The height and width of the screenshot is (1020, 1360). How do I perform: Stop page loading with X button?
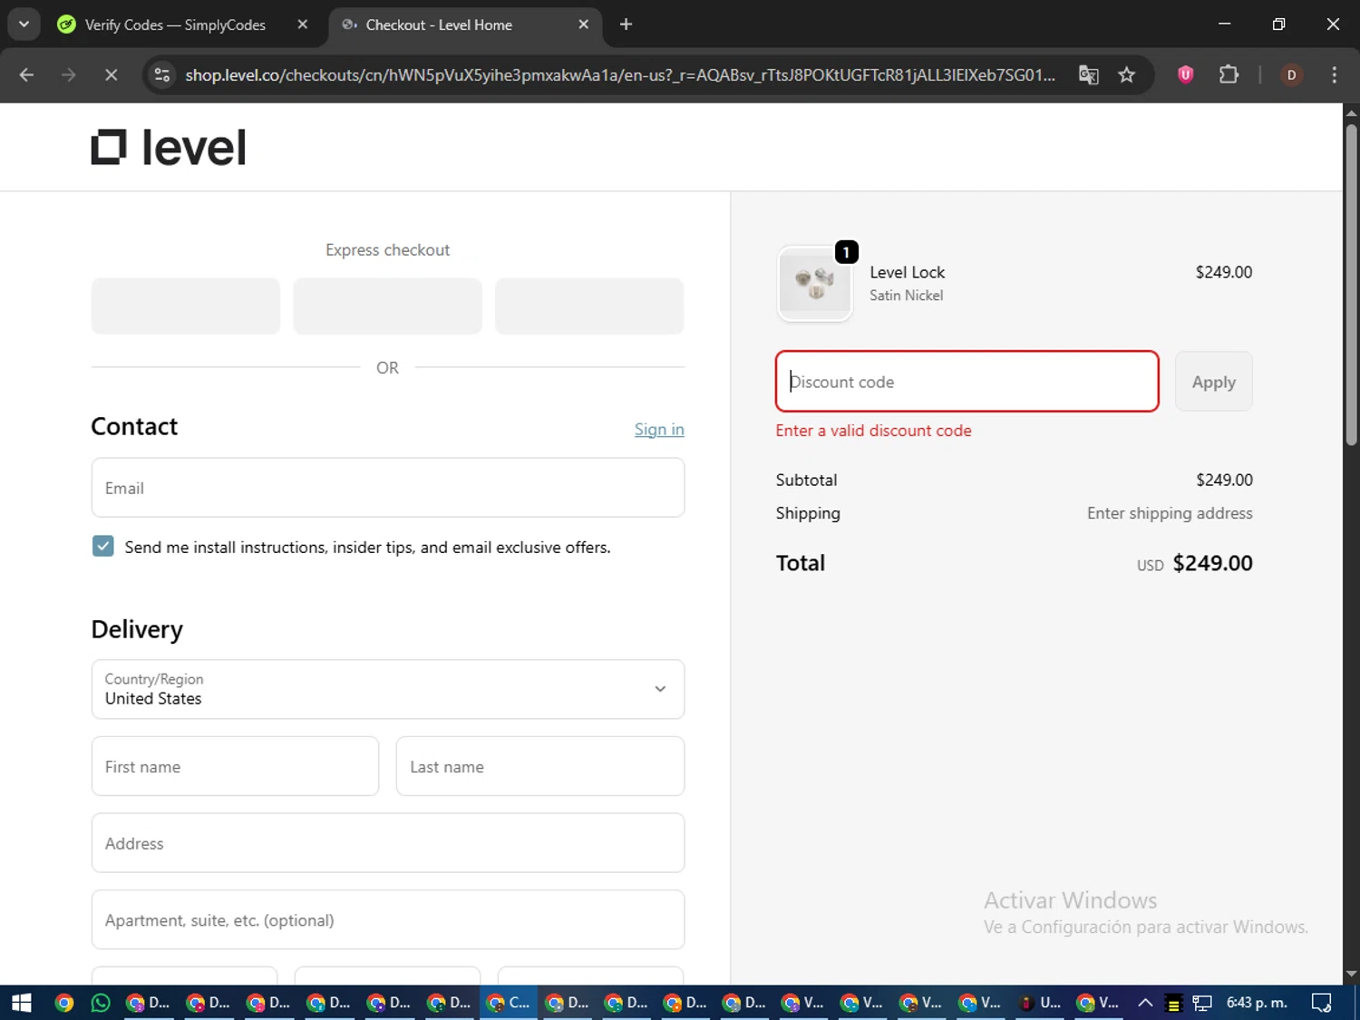click(111, 75)
